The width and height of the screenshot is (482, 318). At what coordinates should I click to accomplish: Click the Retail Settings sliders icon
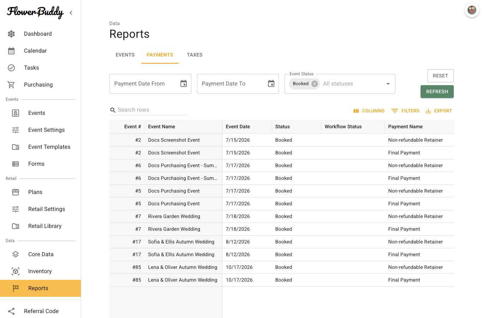[16, 209]
